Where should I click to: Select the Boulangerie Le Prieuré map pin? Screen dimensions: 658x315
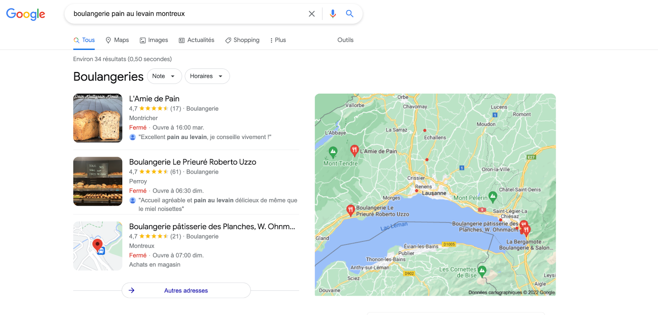click(350, 211)
